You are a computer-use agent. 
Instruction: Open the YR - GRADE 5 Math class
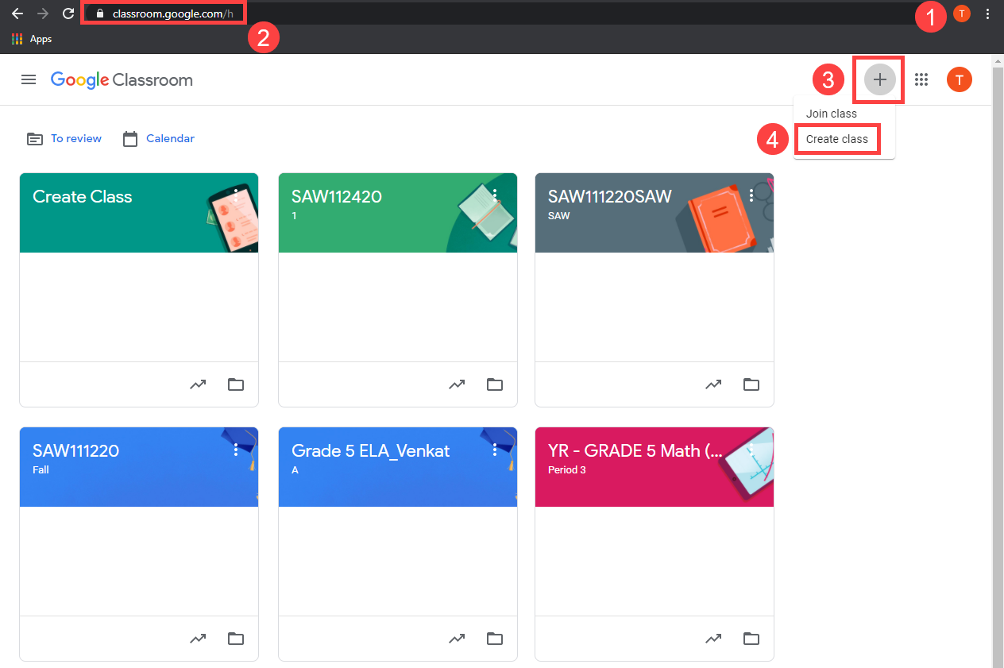coord(635,450)
